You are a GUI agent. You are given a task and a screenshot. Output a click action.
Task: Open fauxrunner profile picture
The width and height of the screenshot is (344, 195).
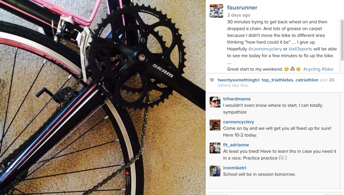[216, 11]
